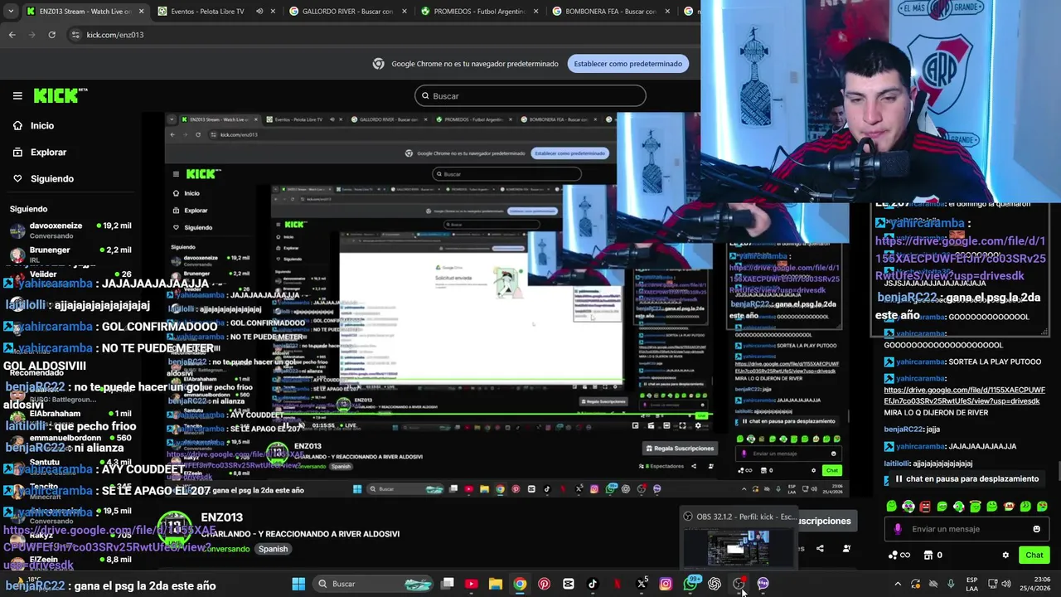Open davooxeneize channel in Siguiendo list
Image resolution: width=1061 pixels, height=597 pixels.
click(x=70, y=230)
